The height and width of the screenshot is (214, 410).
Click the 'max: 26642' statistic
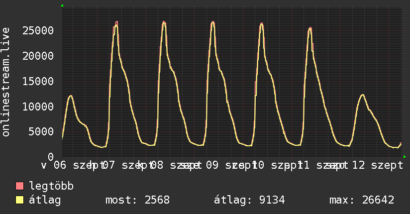pos(362,200)
